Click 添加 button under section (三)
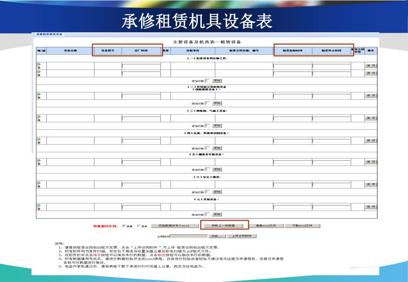408x282 pixels. tap(217, 125)
